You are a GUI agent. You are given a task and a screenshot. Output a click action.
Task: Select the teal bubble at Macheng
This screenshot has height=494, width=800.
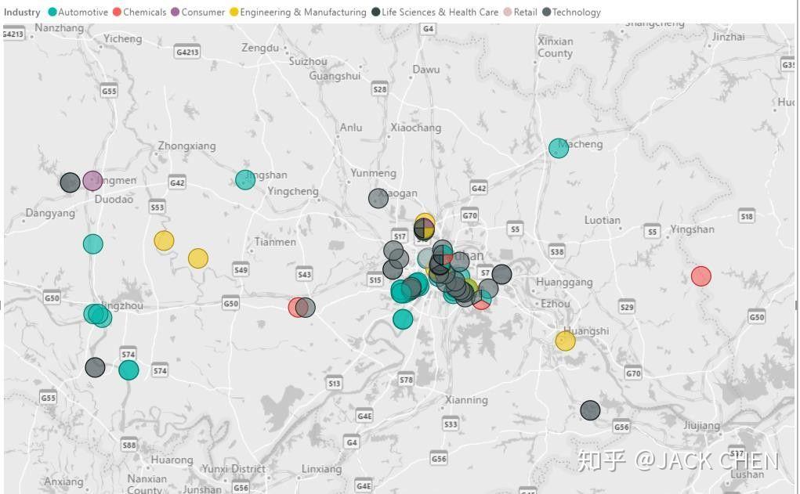pos(559,148)
